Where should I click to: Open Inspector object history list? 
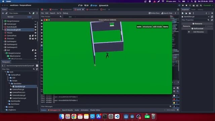tap(212, 13)
